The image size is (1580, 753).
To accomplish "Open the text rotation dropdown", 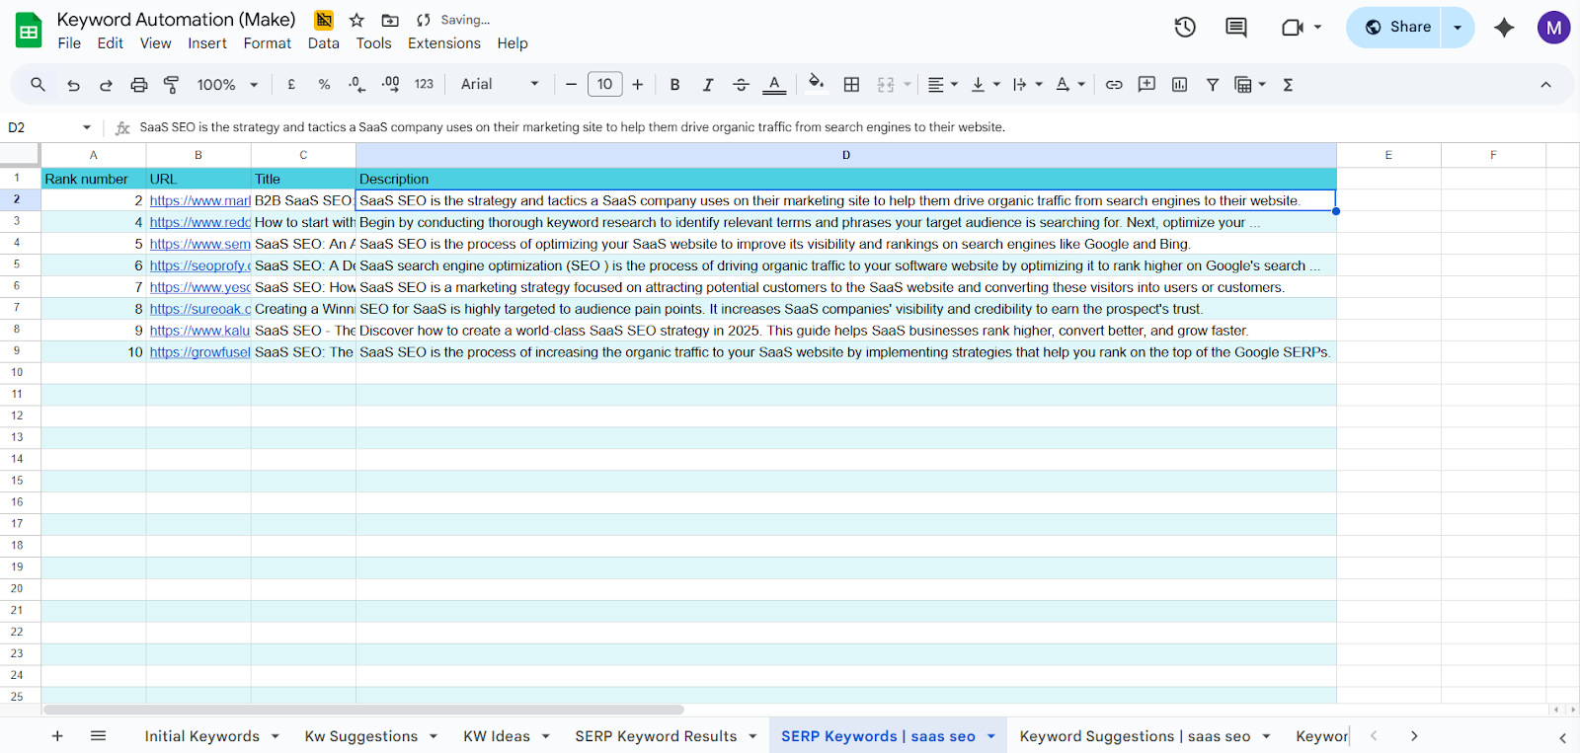I will point(1070,85).
